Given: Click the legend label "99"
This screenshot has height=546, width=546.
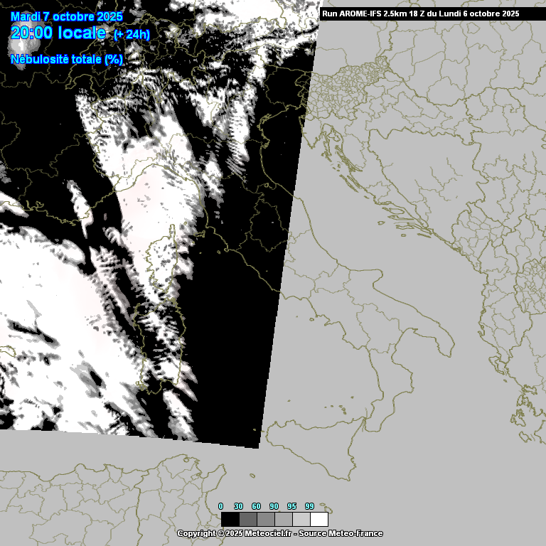Looking at the screenshot, I should [x=309, y=506].
